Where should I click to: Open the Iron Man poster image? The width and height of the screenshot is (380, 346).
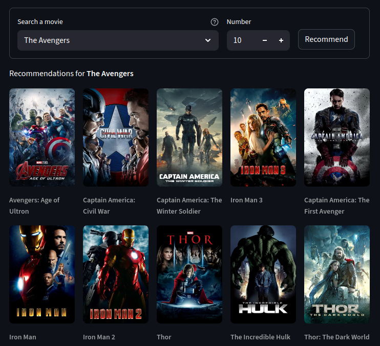click(42, 274)
